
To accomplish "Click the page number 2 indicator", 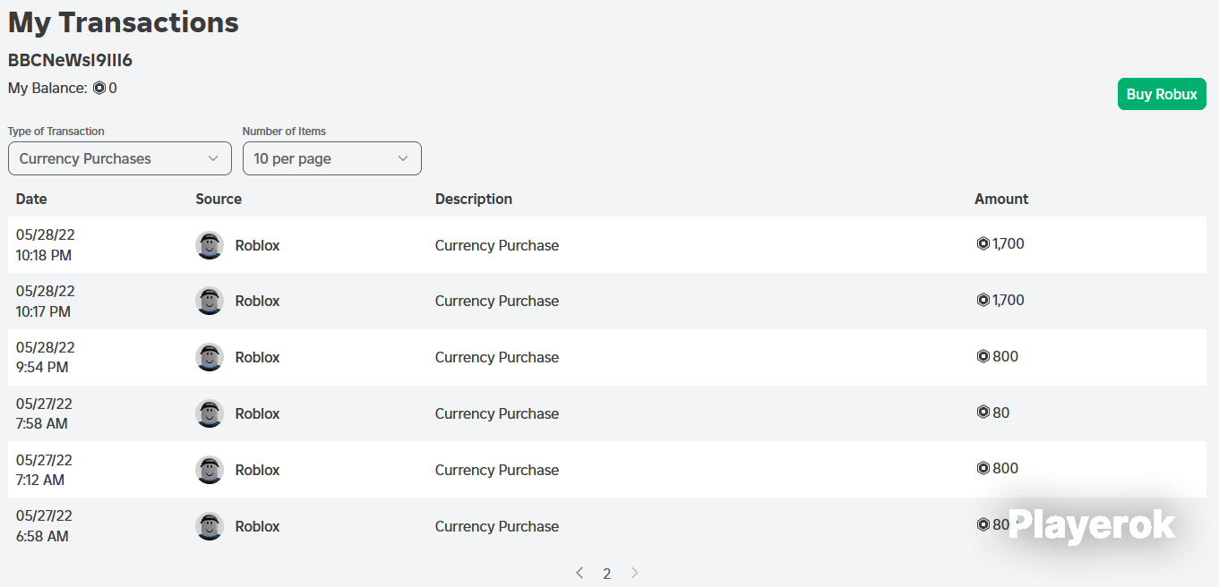I will coord(607,574).
